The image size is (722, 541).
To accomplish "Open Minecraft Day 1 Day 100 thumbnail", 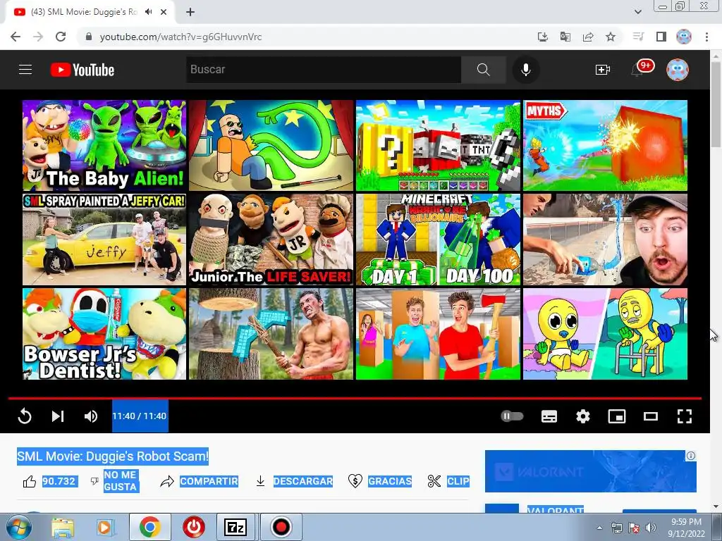I will point(439,240).
